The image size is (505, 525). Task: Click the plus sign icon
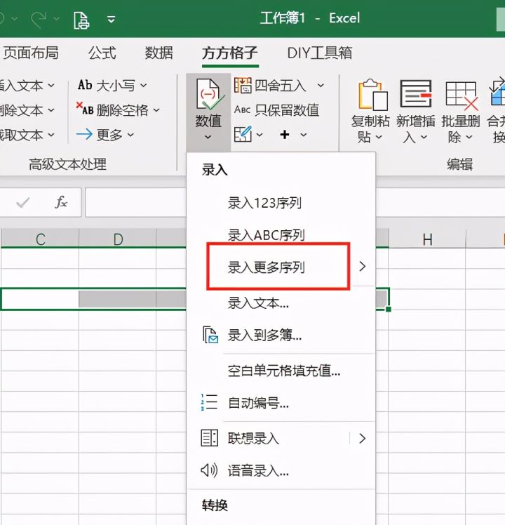click(x=285, y=135)
